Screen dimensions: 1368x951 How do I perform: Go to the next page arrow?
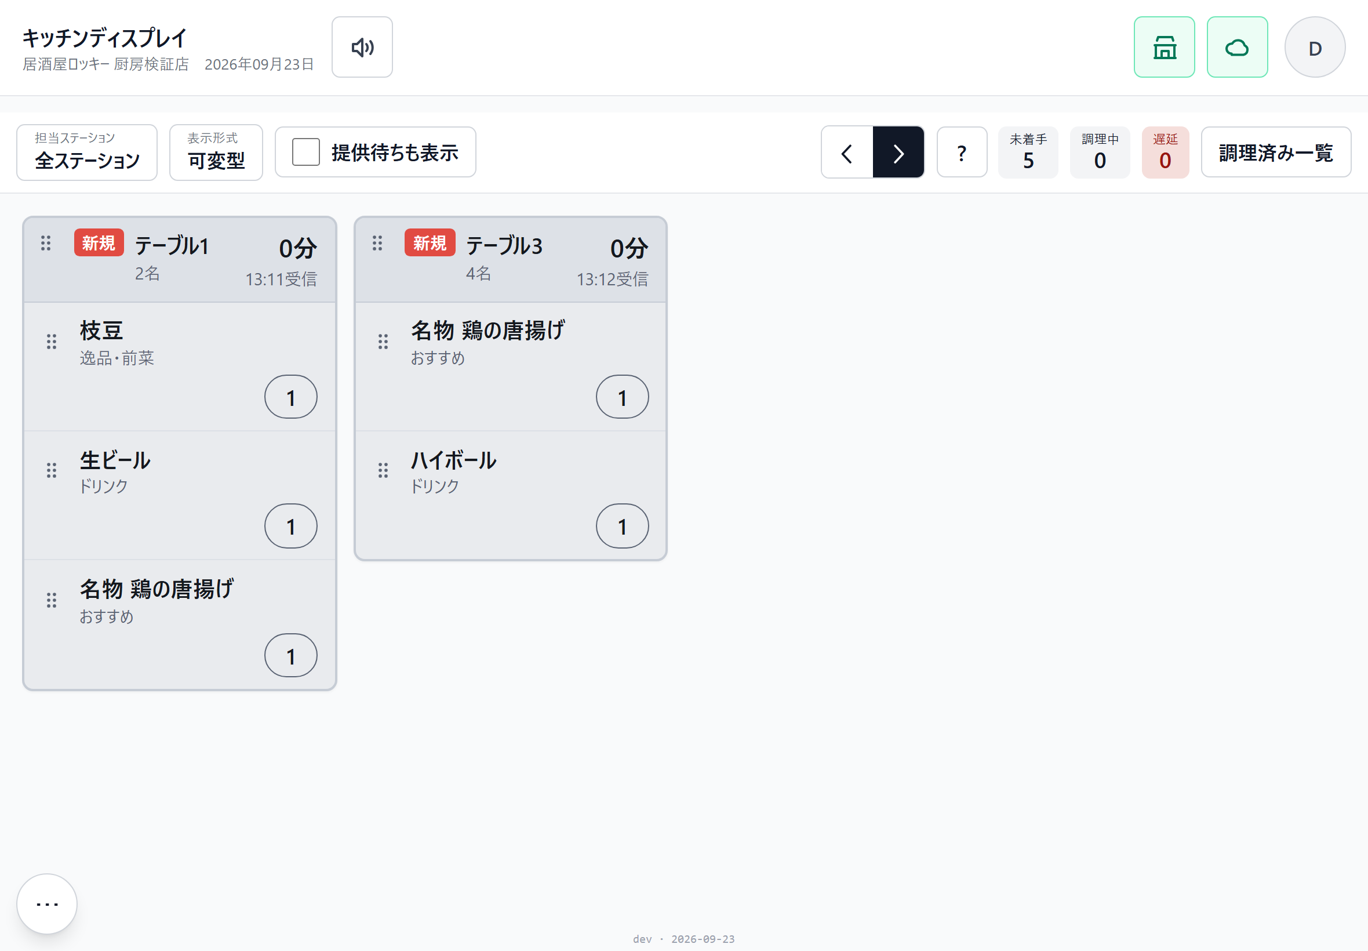tap(898, 152)
